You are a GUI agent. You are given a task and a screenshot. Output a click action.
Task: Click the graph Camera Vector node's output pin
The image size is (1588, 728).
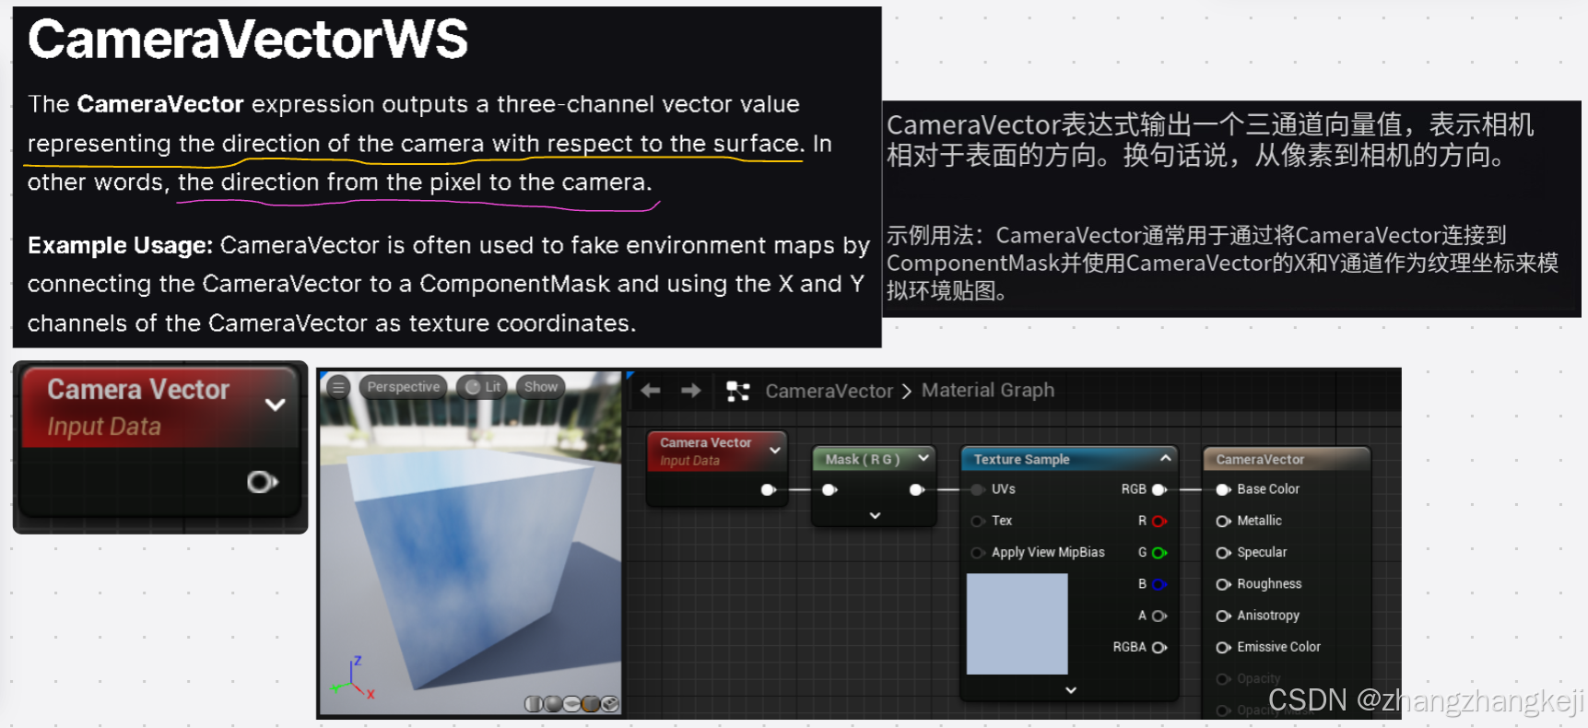[x=769, y=489]
